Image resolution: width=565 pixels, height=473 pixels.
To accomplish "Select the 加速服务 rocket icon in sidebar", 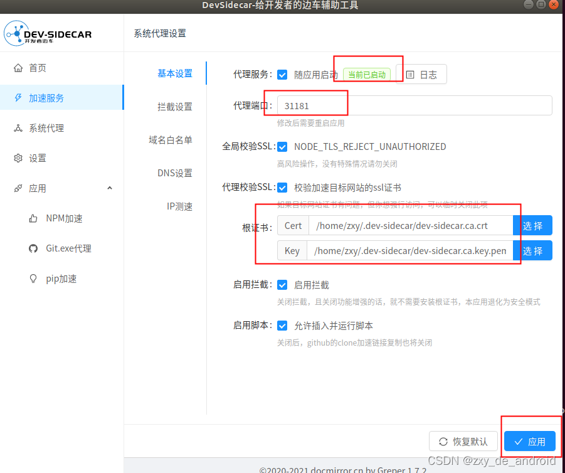I will [19, 97].
